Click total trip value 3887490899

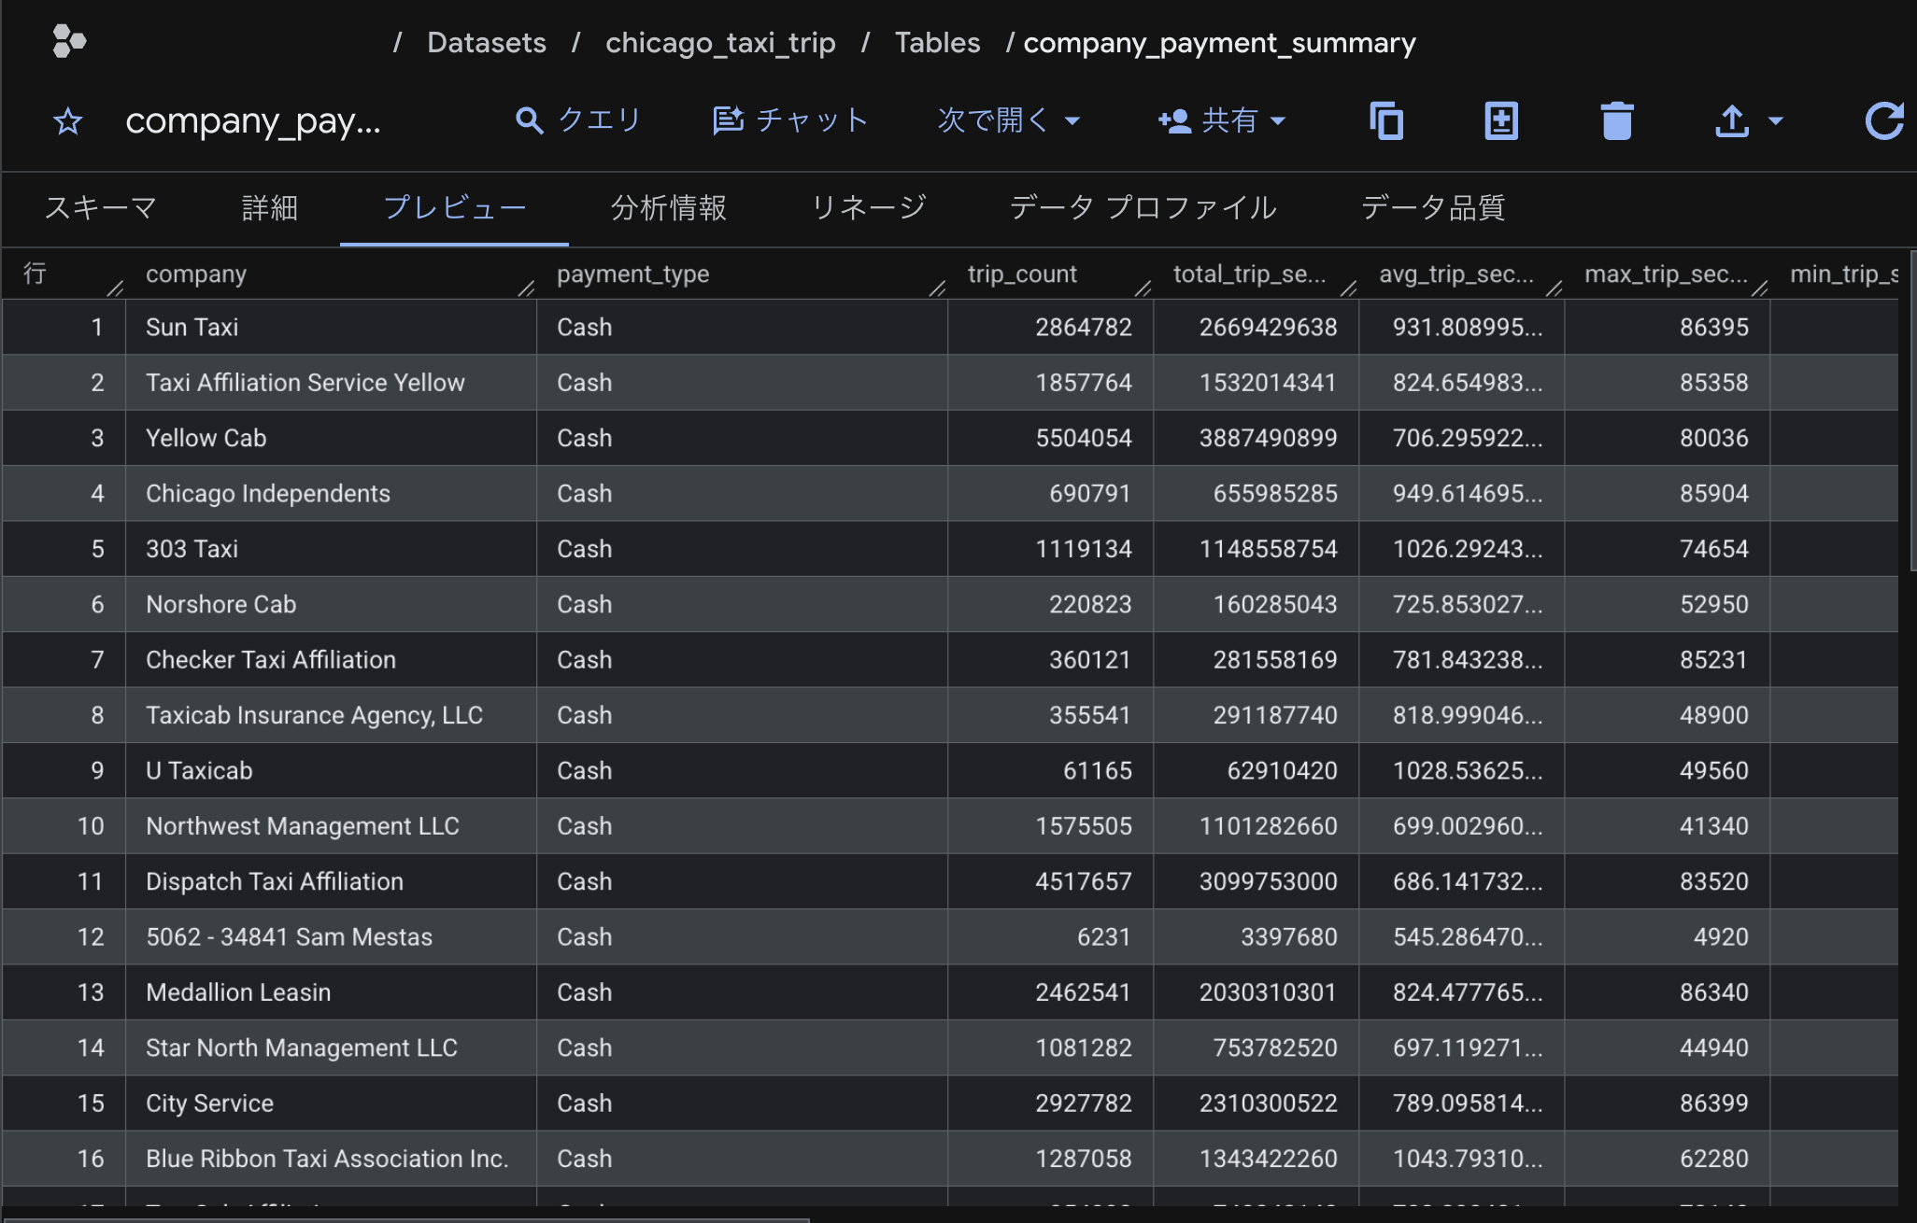point(1268,438)
